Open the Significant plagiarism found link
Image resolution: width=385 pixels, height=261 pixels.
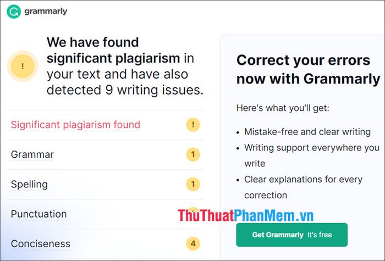click(x=75, y=125)
